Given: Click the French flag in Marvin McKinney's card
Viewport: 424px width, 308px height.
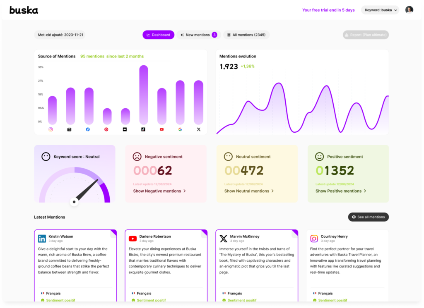Looking at the screenshot, I should click(224, 293).
